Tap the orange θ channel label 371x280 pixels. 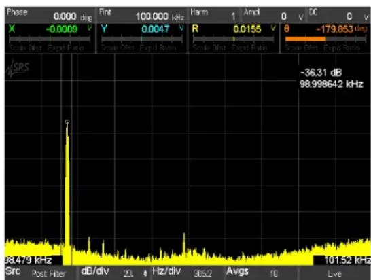(x=287, y=29)
